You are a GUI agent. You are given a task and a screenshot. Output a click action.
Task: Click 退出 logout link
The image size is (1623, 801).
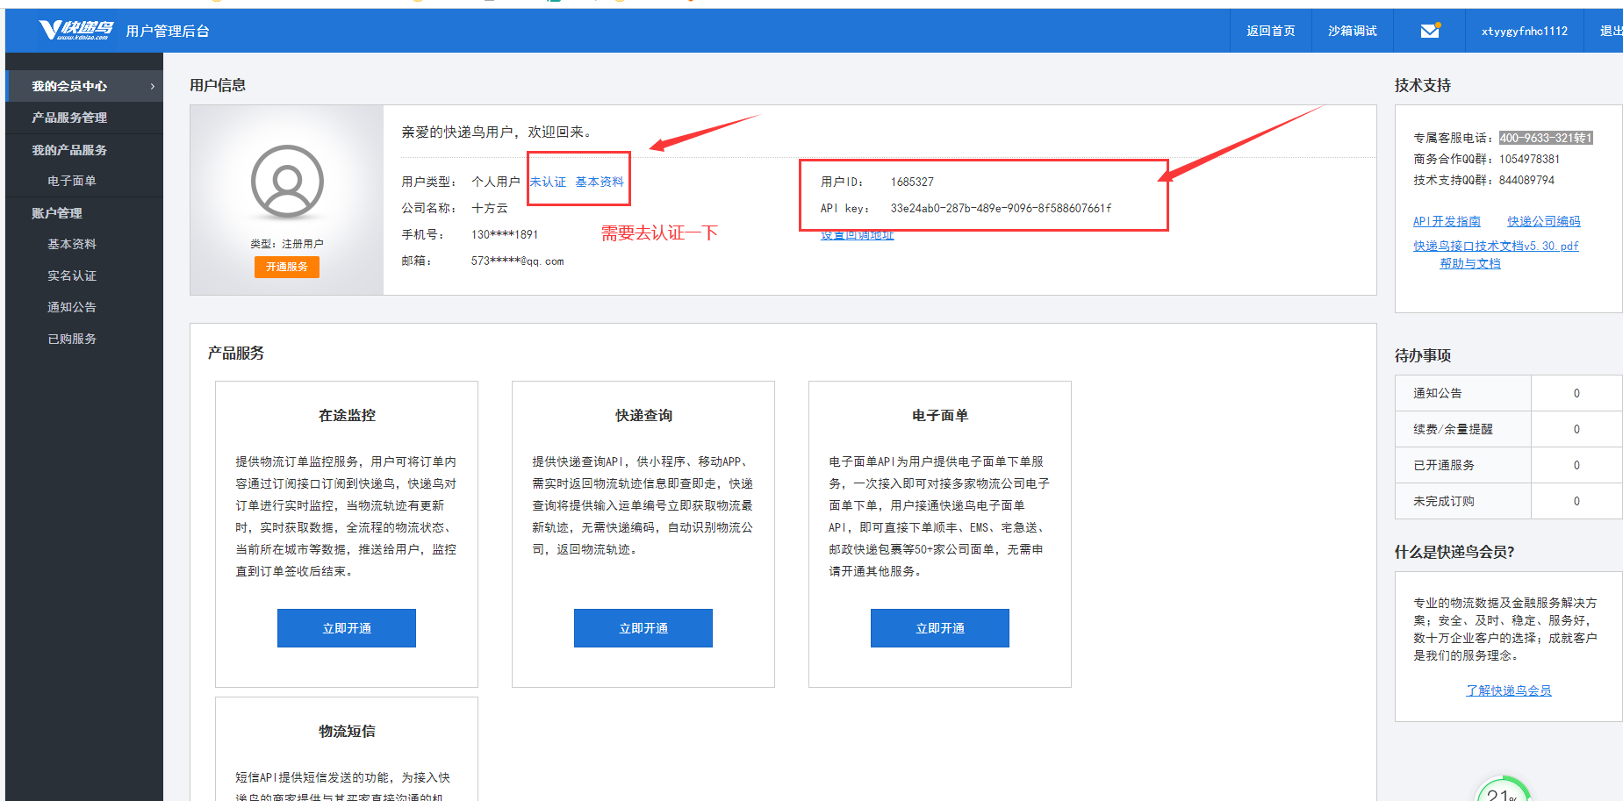point(1610,31)
